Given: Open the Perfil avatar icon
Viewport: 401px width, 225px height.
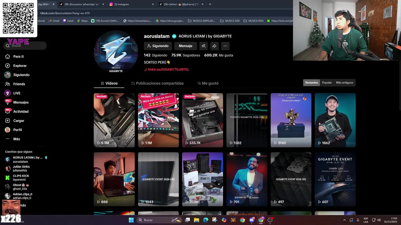Looking at the screenshot, I should (x=8, y=130).
